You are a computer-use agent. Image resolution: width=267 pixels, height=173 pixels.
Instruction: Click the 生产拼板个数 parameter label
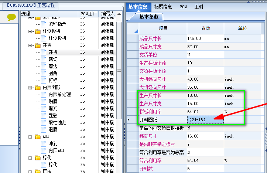click(153, 63)
